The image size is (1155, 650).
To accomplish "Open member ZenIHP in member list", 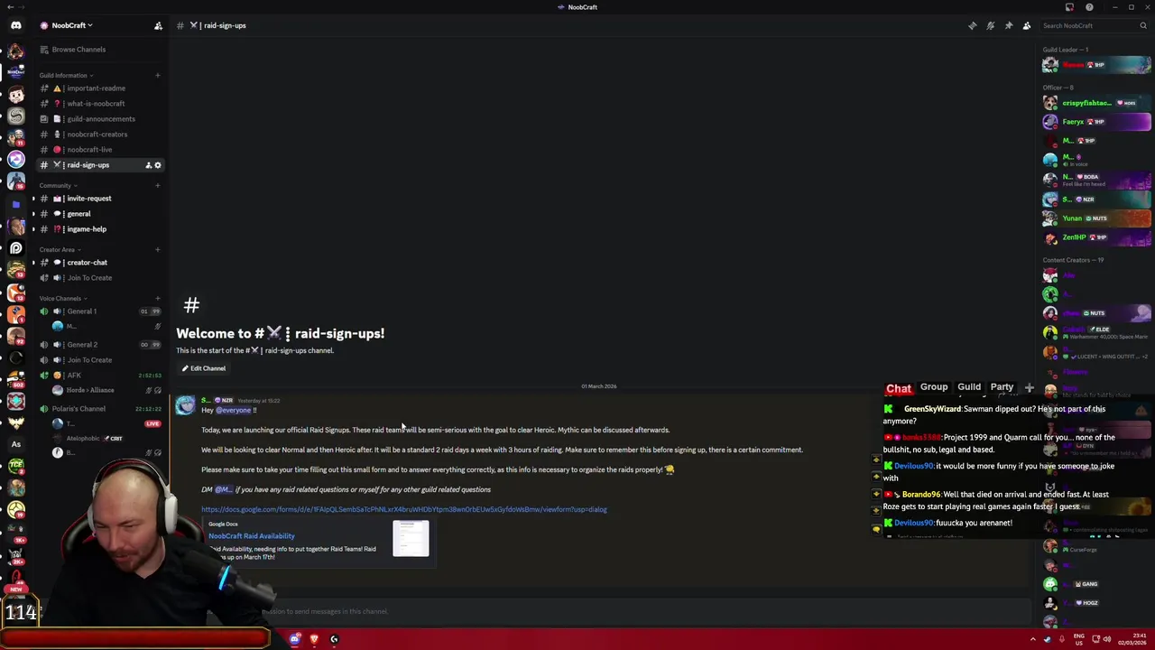I will point(1096,237).
